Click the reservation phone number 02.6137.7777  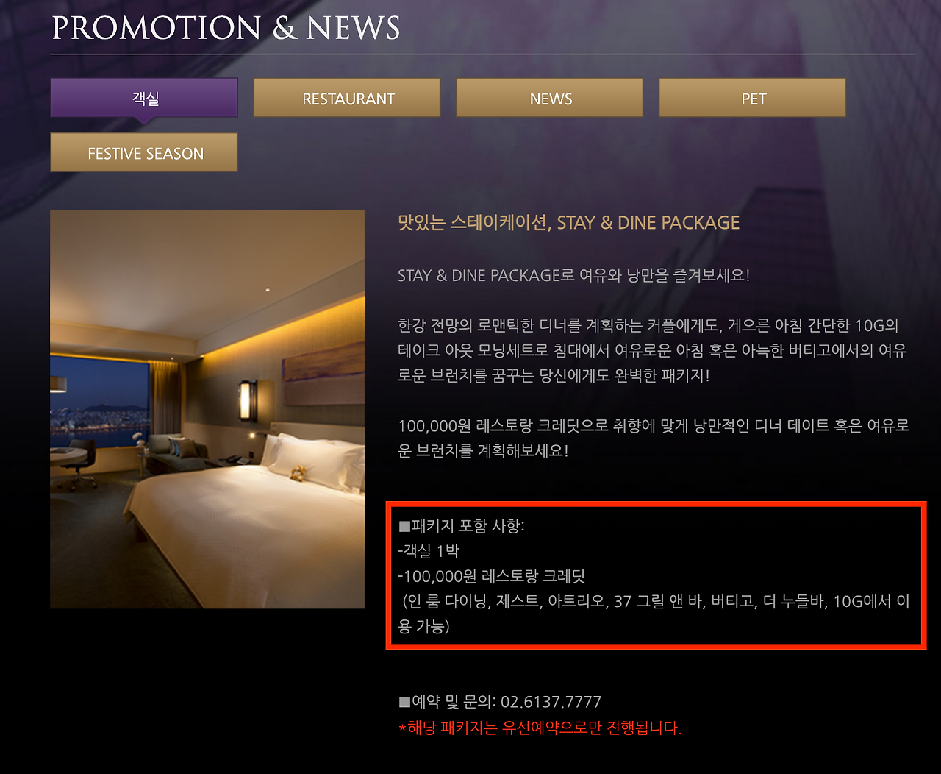tap(551, 702)
